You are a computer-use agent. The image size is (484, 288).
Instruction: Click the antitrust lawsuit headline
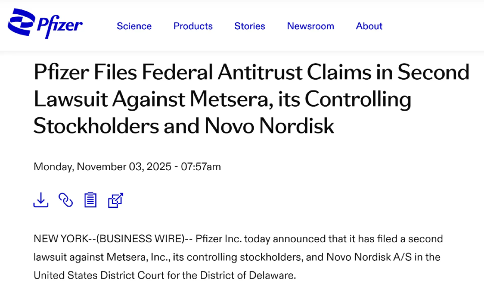click(251, 99)
